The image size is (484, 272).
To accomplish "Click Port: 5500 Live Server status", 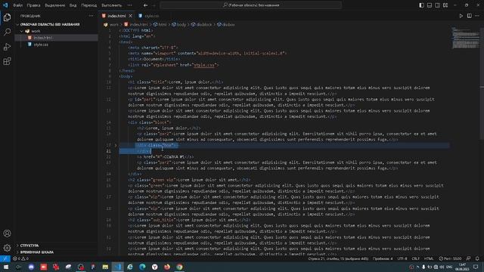I will 451,258.
